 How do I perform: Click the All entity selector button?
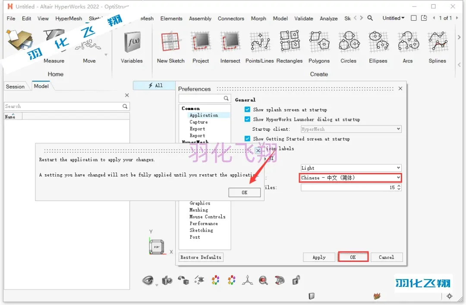(154, 85)
